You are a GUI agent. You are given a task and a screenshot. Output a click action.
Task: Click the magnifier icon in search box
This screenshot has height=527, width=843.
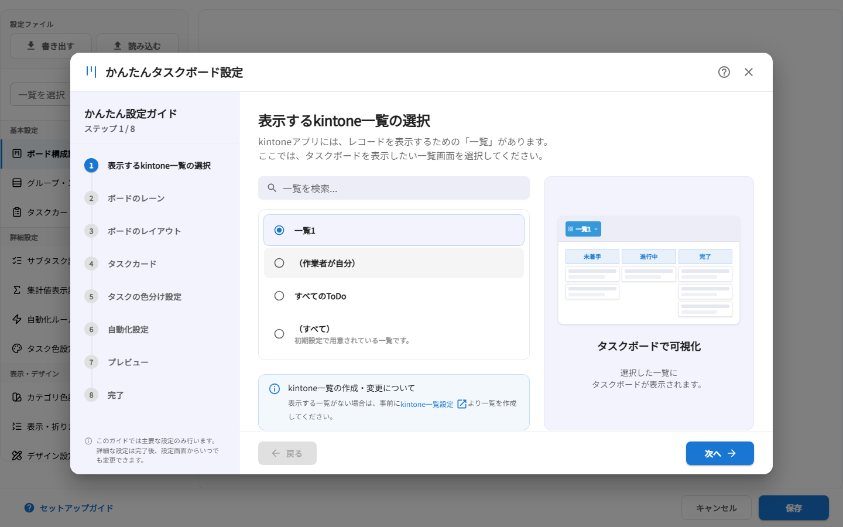[272, 188]
